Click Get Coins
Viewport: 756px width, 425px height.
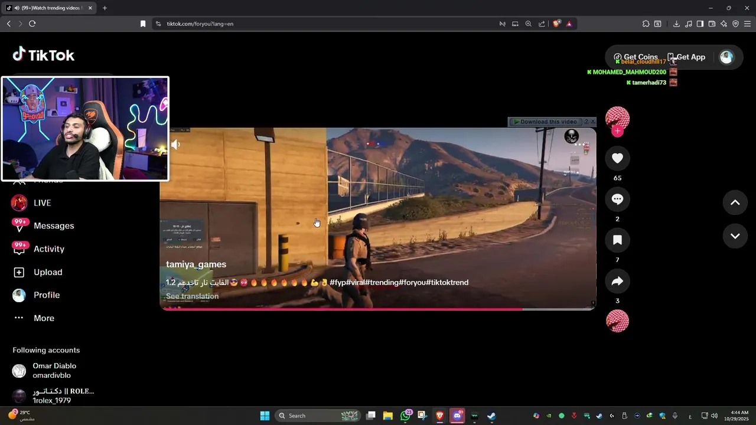click(636, 57)
